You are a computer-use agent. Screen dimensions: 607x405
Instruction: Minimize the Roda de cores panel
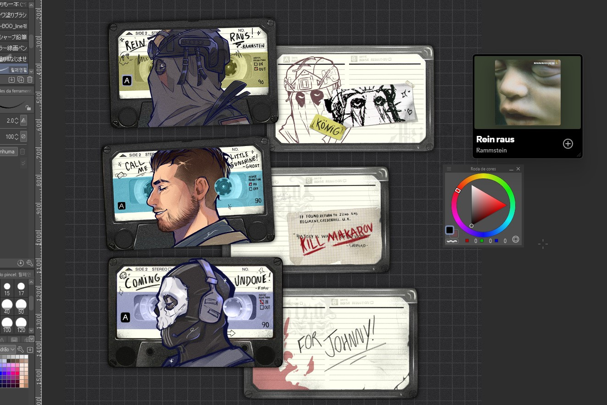(511, 169)
